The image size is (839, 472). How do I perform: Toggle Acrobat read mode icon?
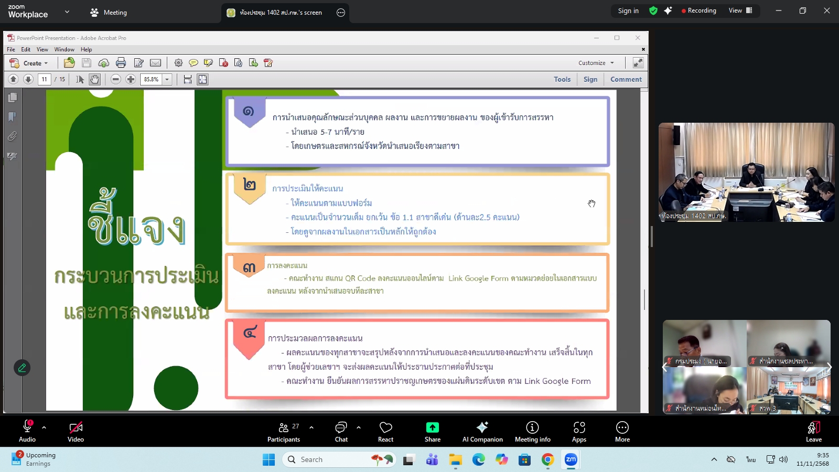(638, 63)
